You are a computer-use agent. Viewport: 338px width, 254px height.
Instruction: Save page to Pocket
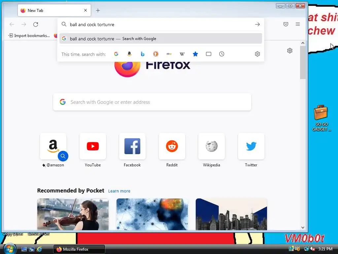click(x=286, y=24)
